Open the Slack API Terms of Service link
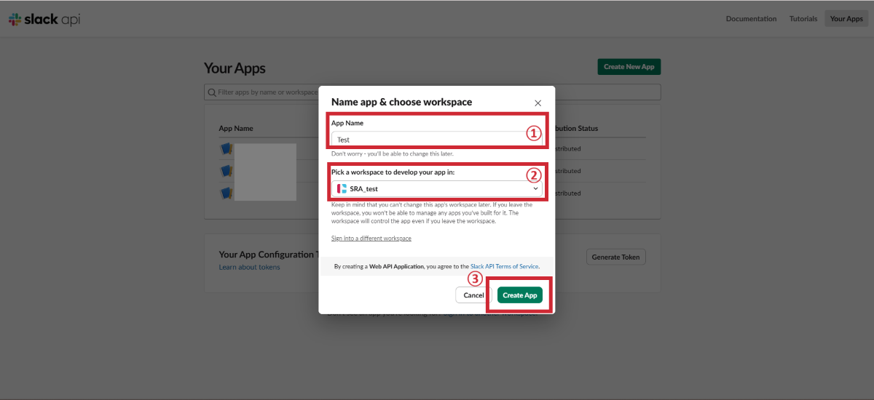This screenshot has width=874, height=400. coord(504,267)
